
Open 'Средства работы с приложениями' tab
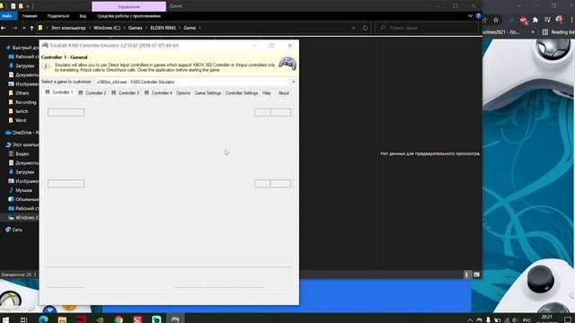(x=128, y=16)
